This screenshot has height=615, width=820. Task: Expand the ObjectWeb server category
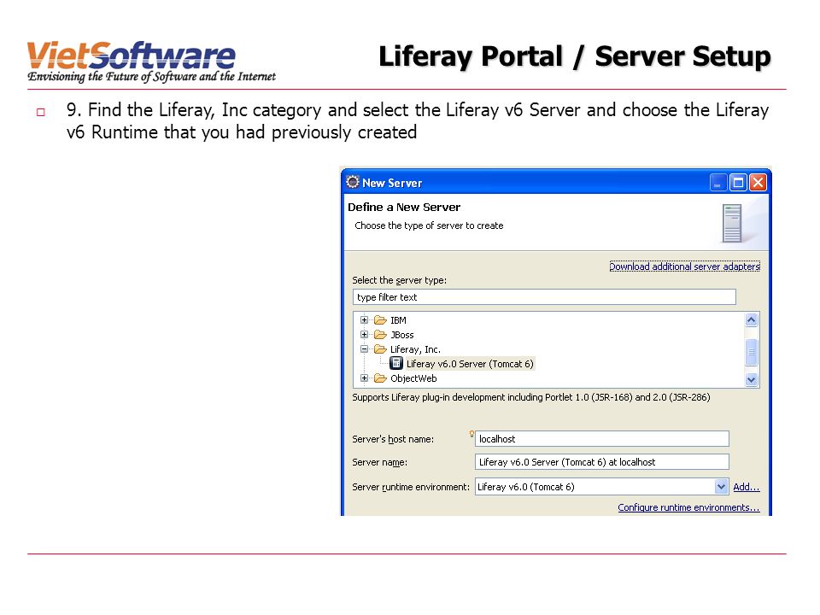click(x=364, y=378)
